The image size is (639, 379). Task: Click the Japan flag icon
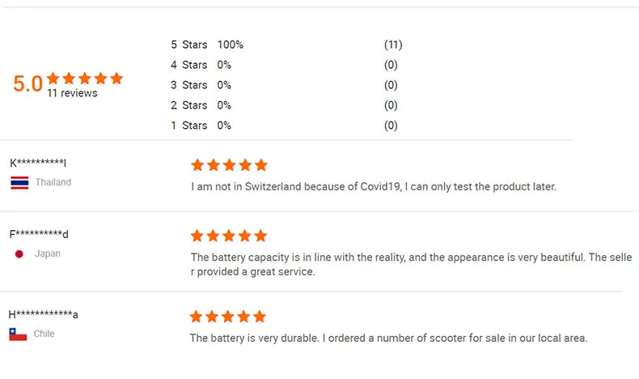pyautogui.click(x=19, y=253)
